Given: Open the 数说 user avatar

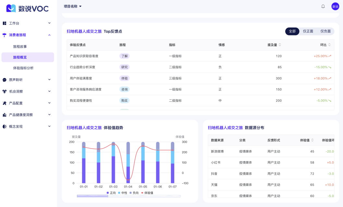Looking at the screenshot, I should tap(335, 6).
